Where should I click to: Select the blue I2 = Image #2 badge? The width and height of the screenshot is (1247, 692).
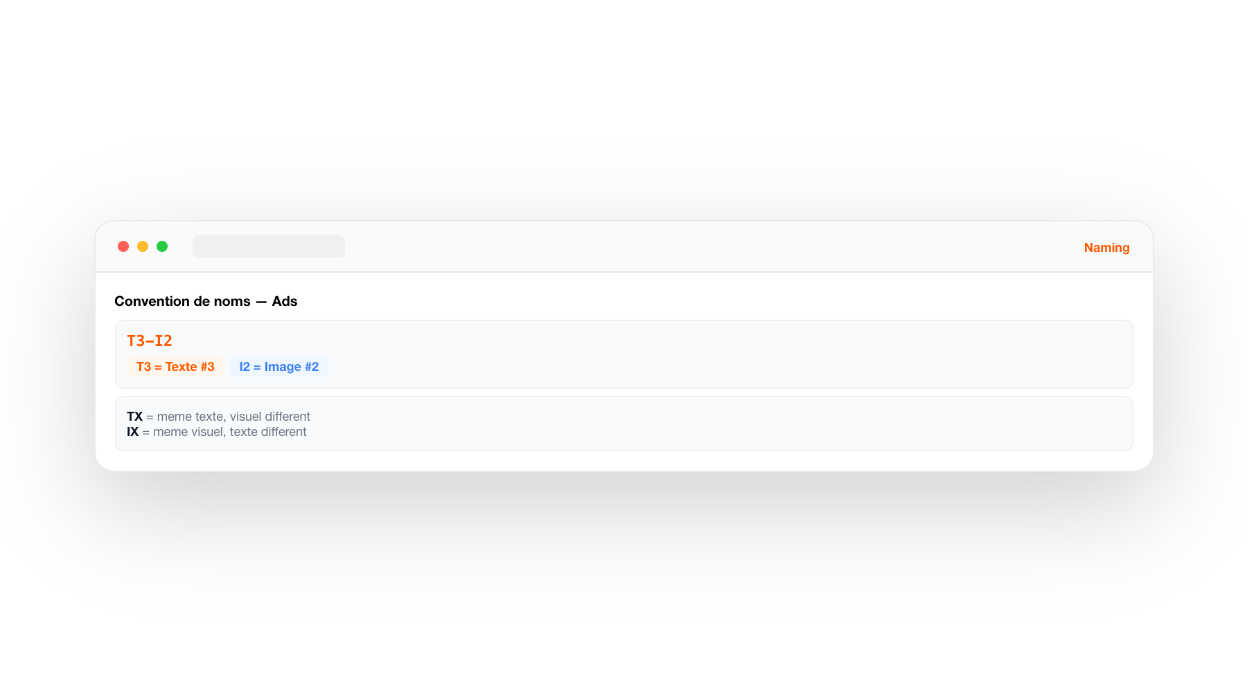(279, 366)
